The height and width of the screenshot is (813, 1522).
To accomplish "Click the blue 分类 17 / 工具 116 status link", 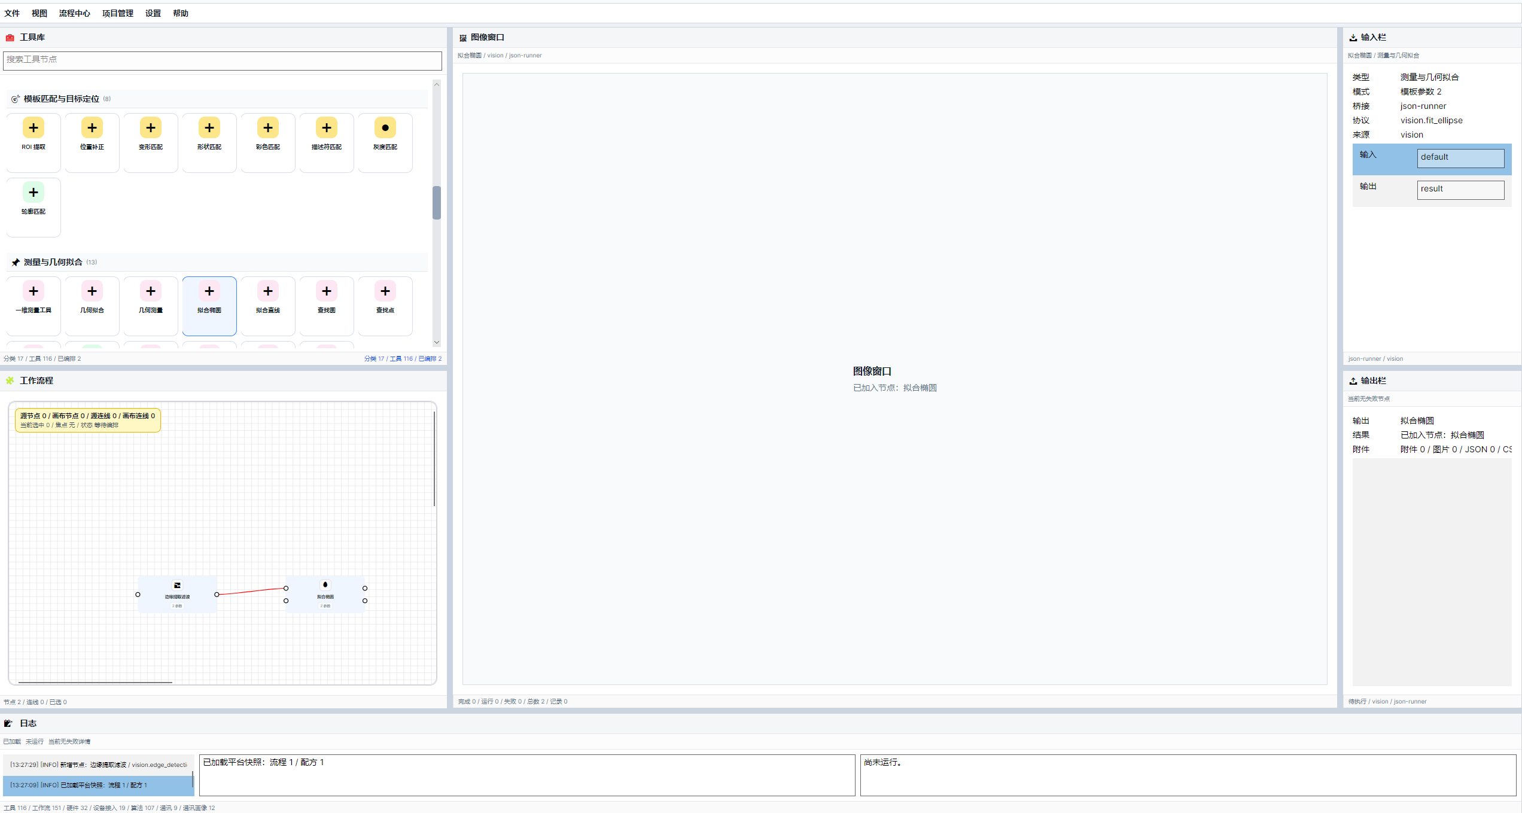I will pos(403,359).
